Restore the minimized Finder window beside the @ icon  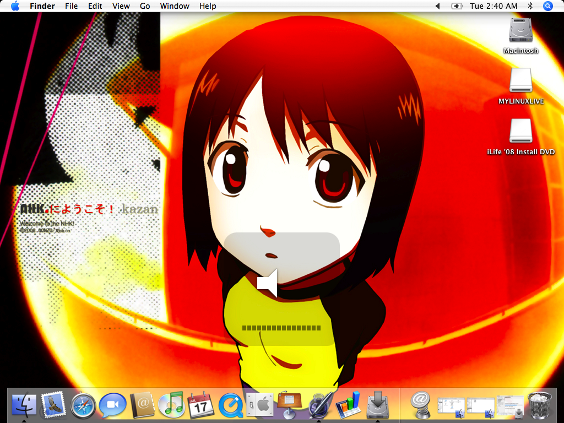(451, 408)
